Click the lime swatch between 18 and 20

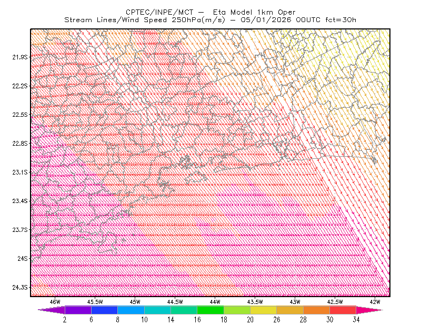[x=237, y=310]
